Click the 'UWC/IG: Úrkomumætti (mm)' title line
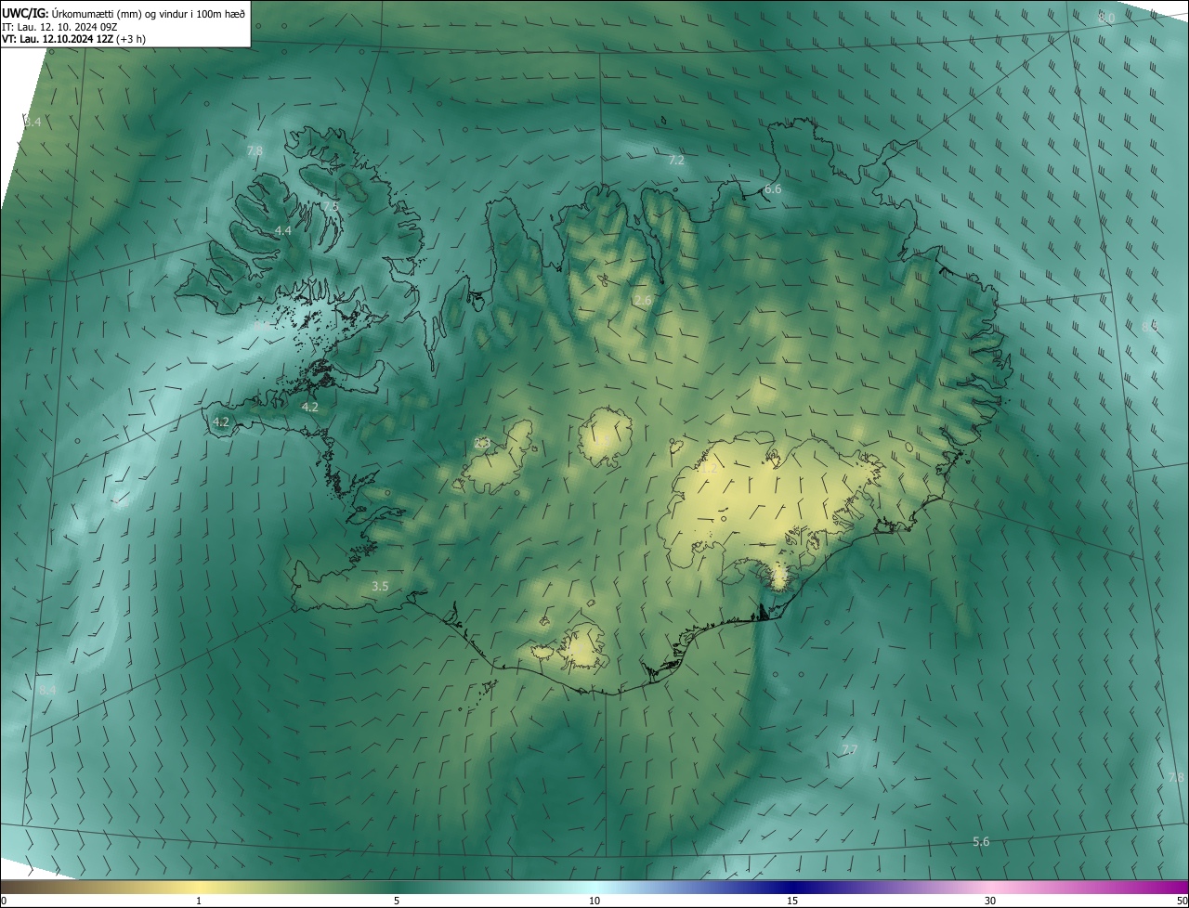Screen dimensions: 1189x908 [x=124, y=13]
